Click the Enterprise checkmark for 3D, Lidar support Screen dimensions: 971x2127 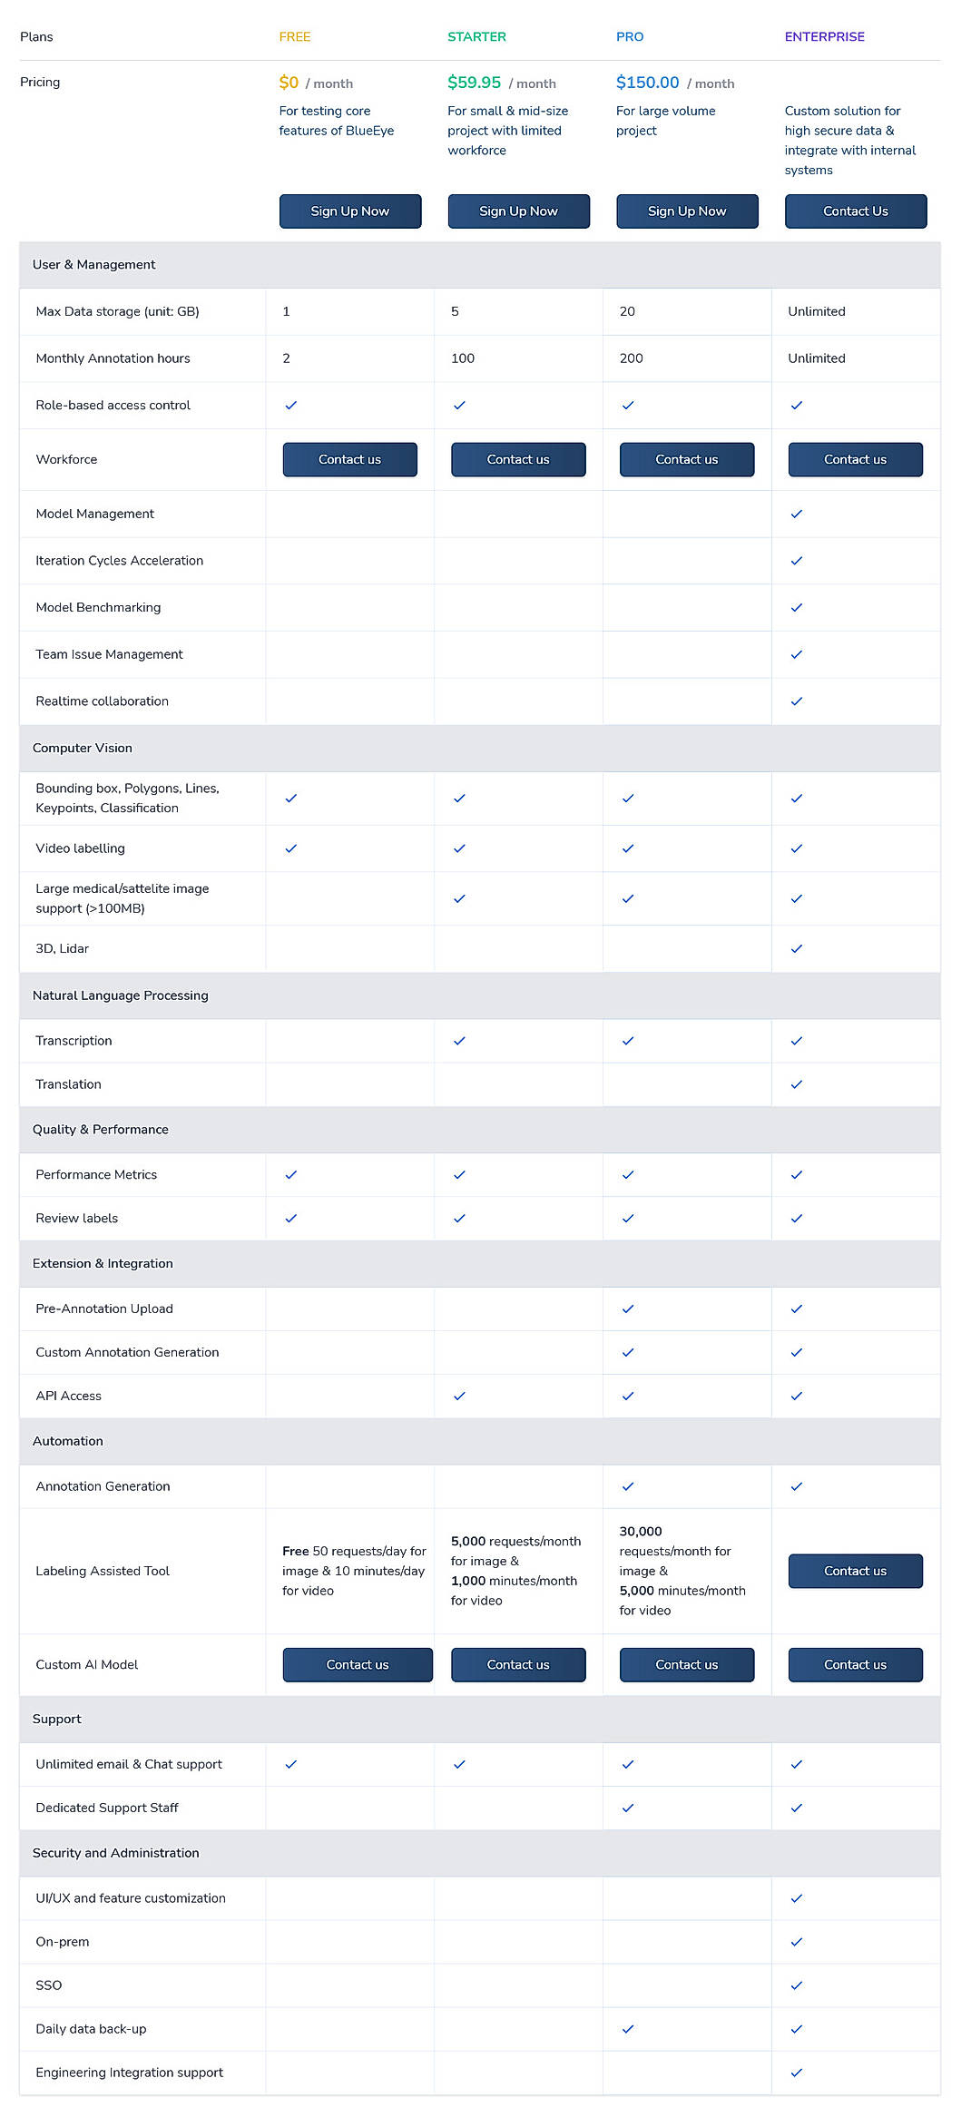pyautogui.click(x=796, y=948)
